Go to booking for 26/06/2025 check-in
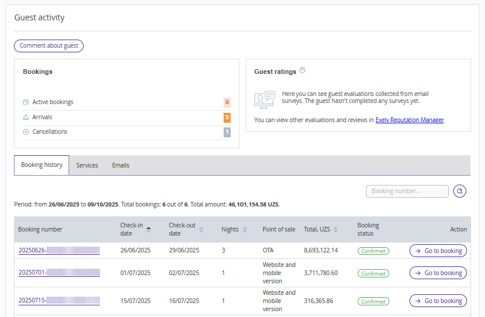This screenshot has height=317, width=485. [438, 251]
